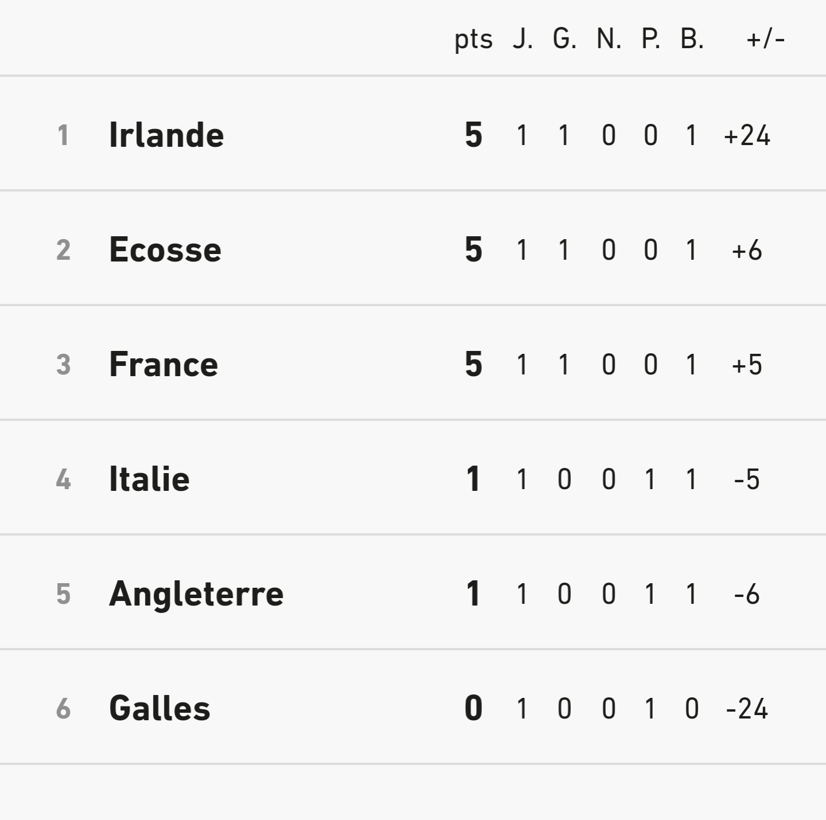Select Italie in the standings
Screen dimensions: 826x820
click(x=149, y=479)
